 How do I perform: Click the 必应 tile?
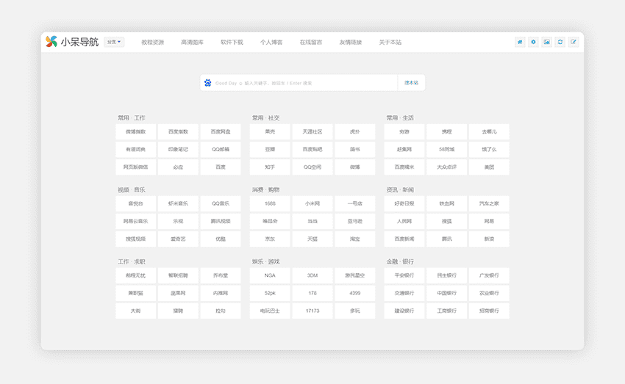tap(178, 167)
